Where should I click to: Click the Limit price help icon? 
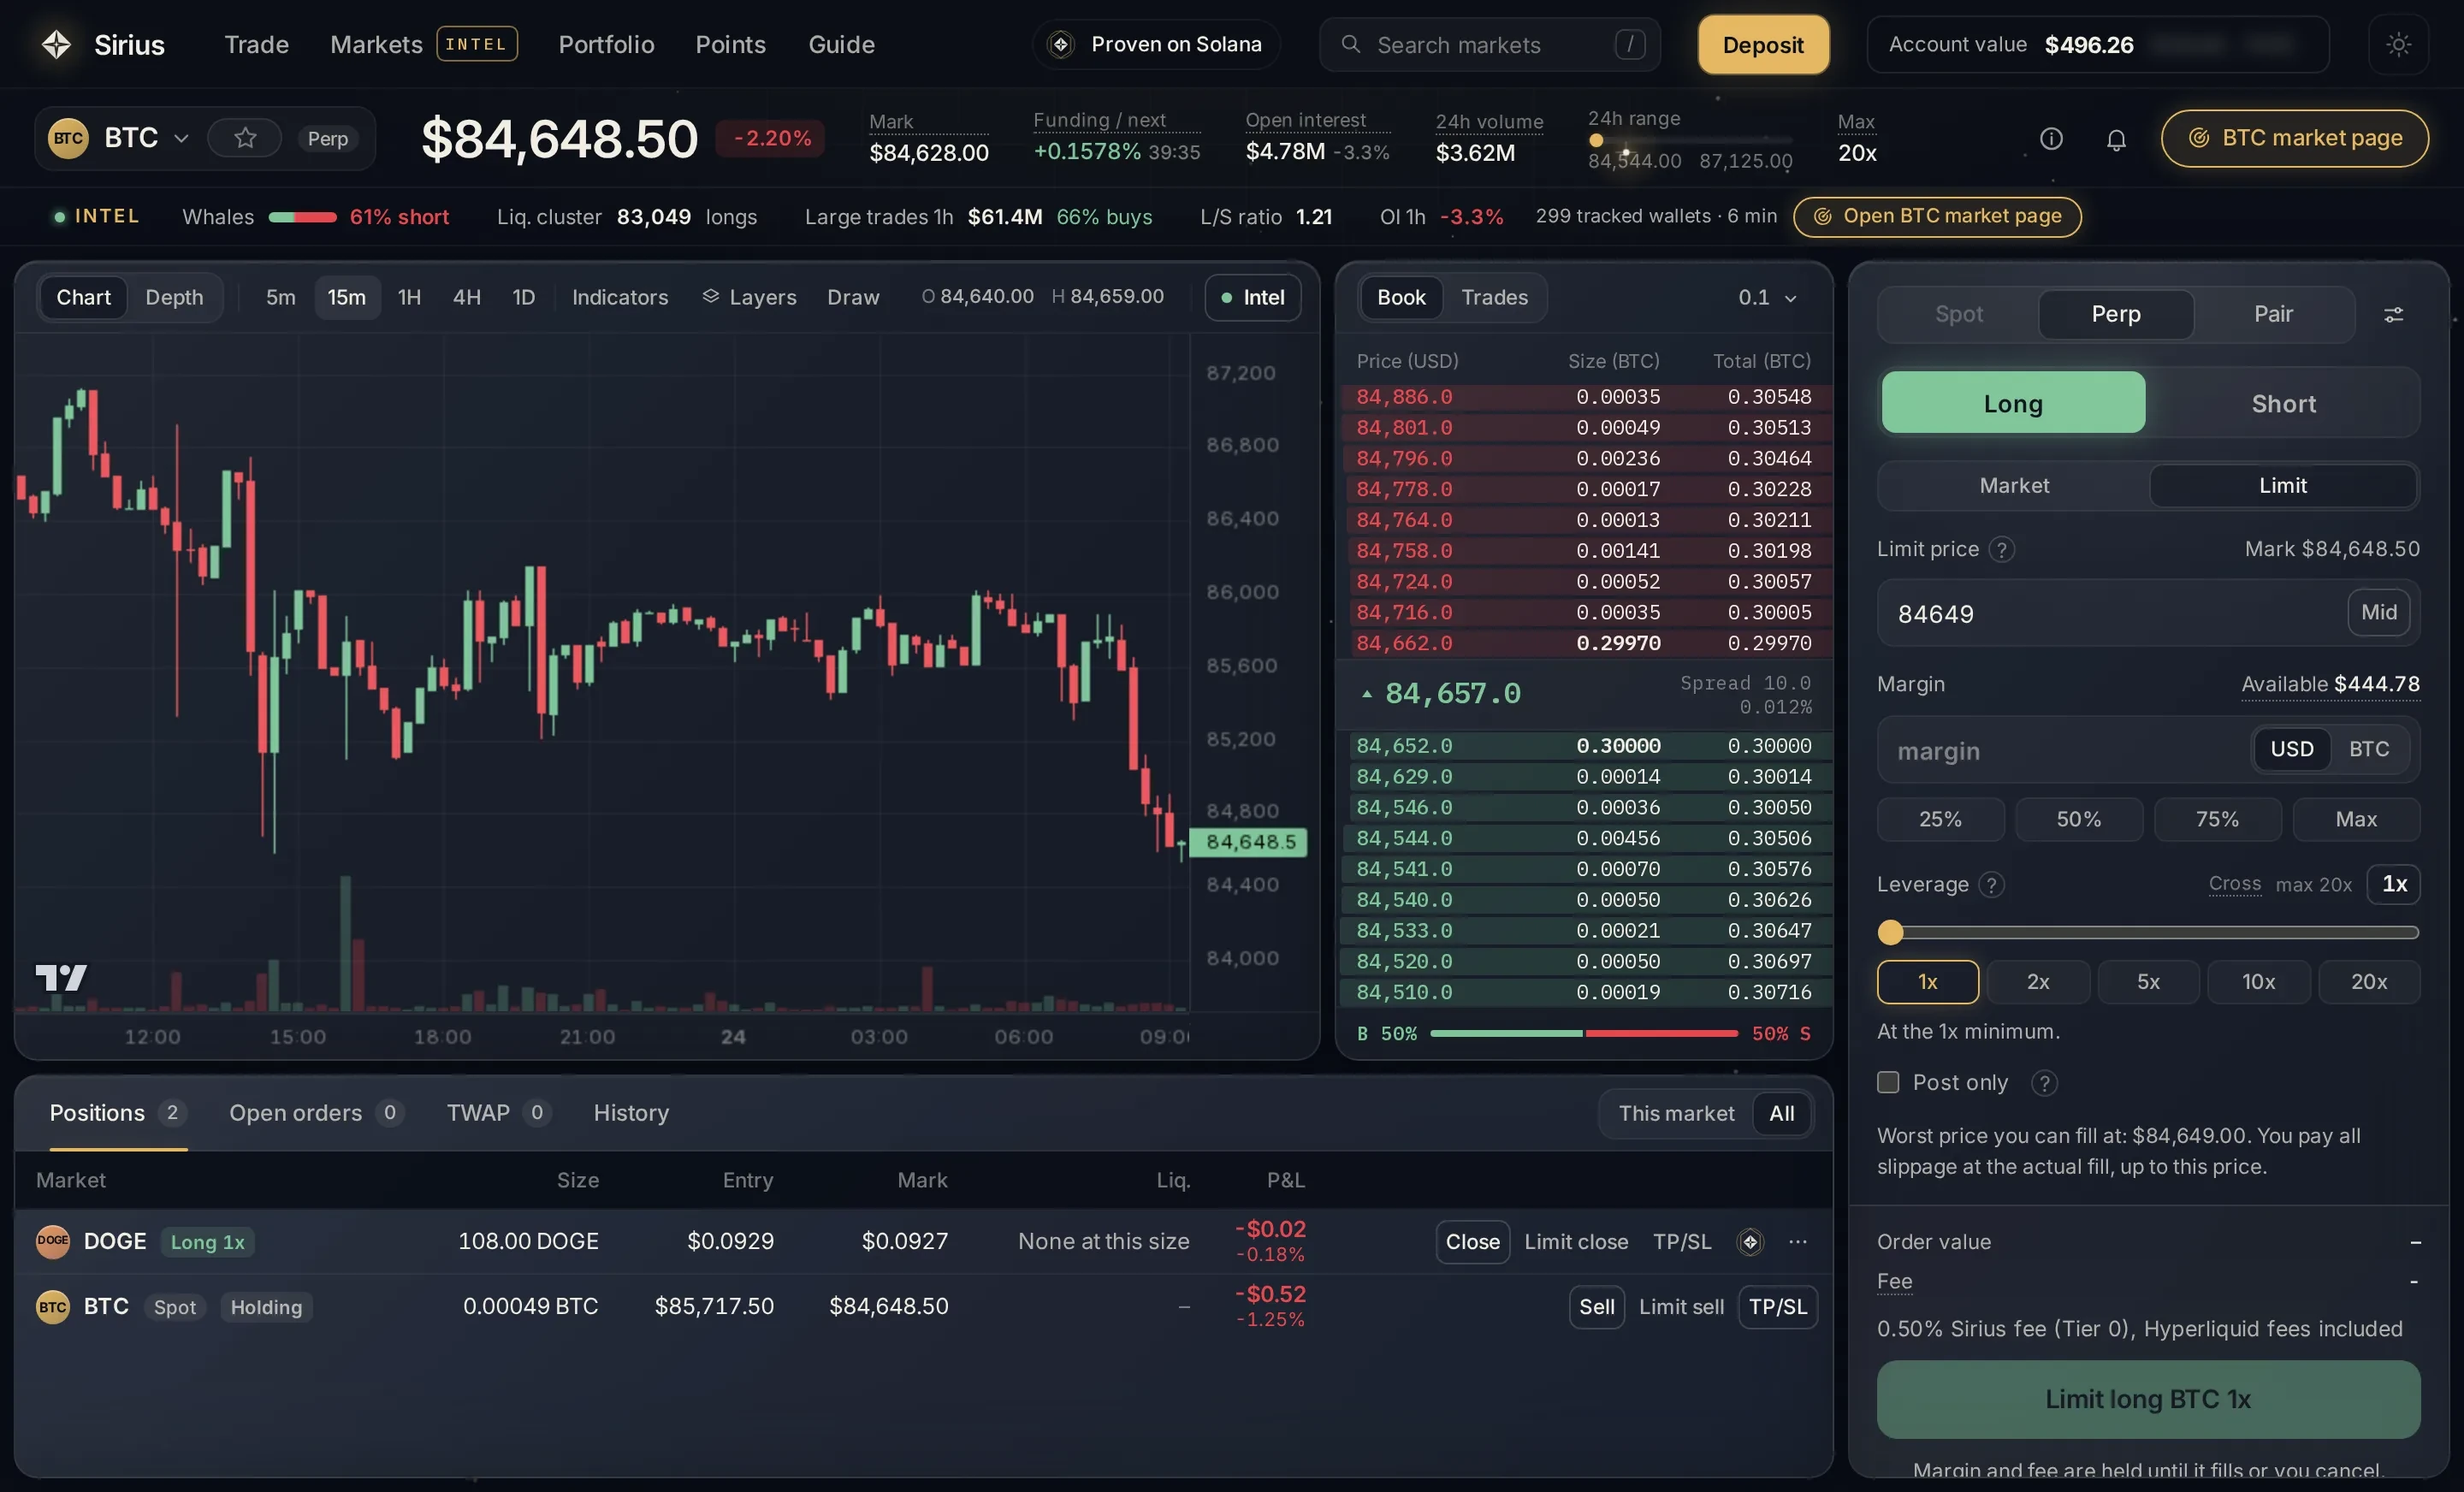tap(2001, 549)
